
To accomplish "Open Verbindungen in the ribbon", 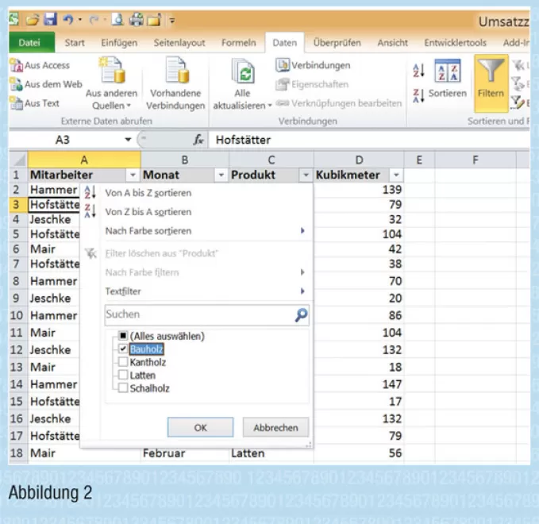I will (x=313, y=65).
